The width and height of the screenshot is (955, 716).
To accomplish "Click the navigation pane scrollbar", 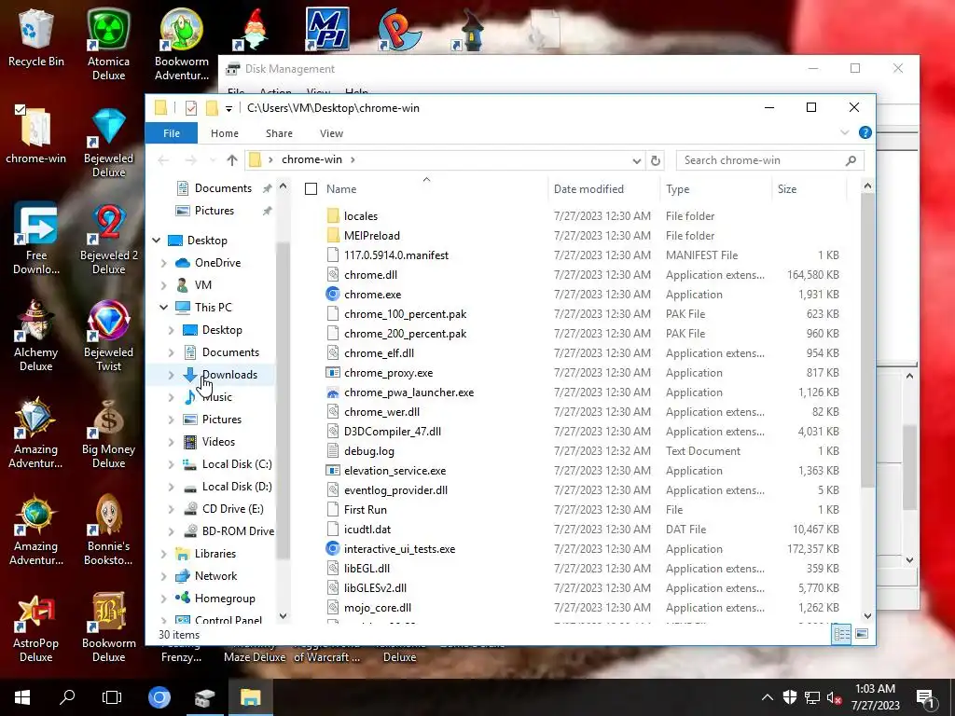I will click(x=283, y=399).
